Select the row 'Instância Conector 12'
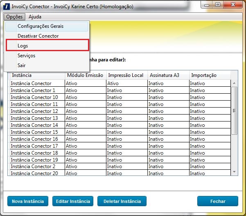This screenshot has height=216, width=246. [x=120, y=111]
